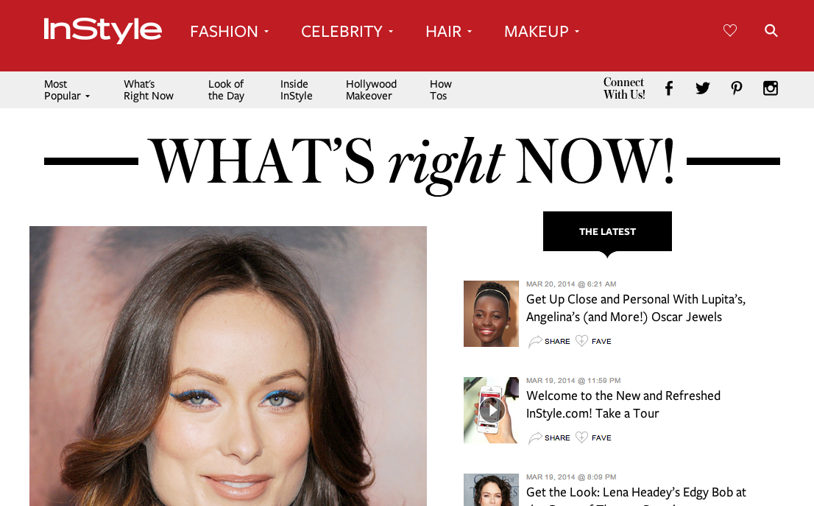Select THE LATEST tab
The width and height of the screenshot is (814, 506).
click(x=607, y=231)
